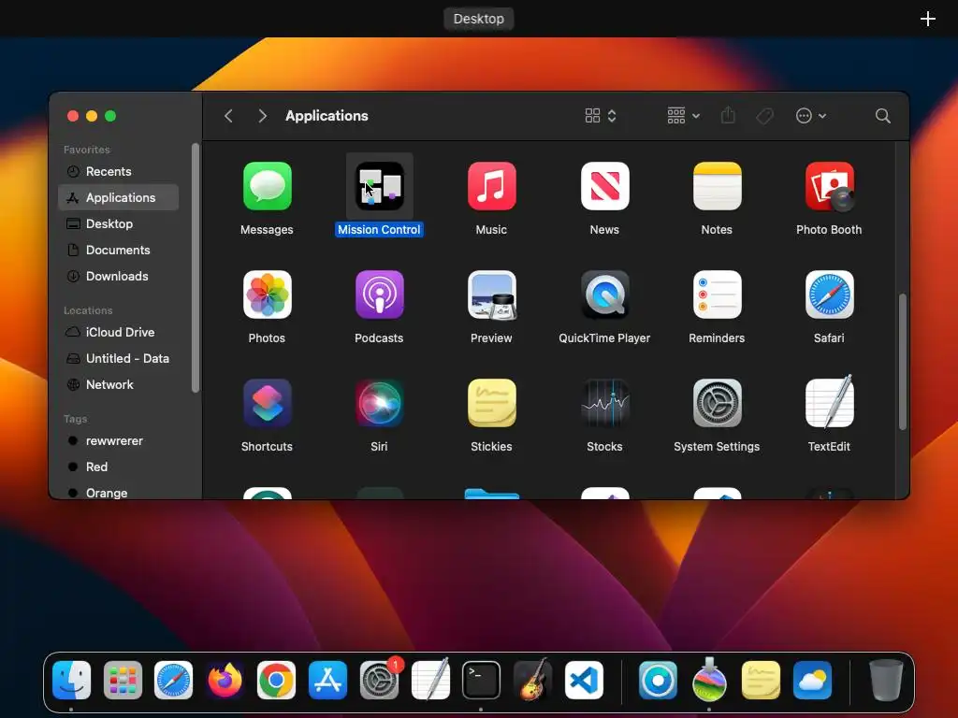Open Launchpad from the Dock
958x718 pixels.
123,681
